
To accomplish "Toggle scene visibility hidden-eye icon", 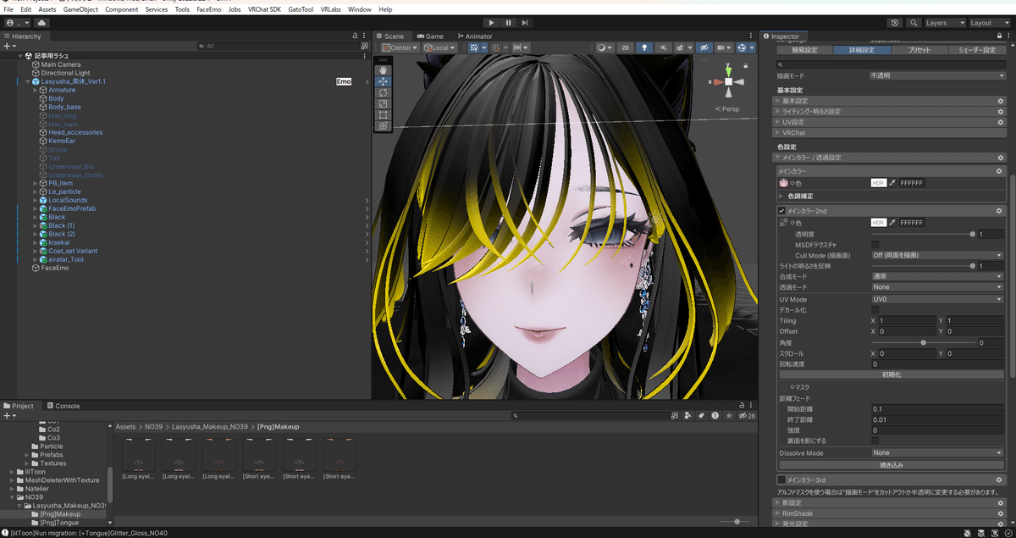I will click(x=703, y=47).
